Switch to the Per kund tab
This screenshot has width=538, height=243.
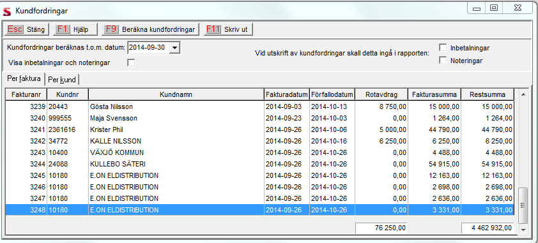tap(63, 80)
